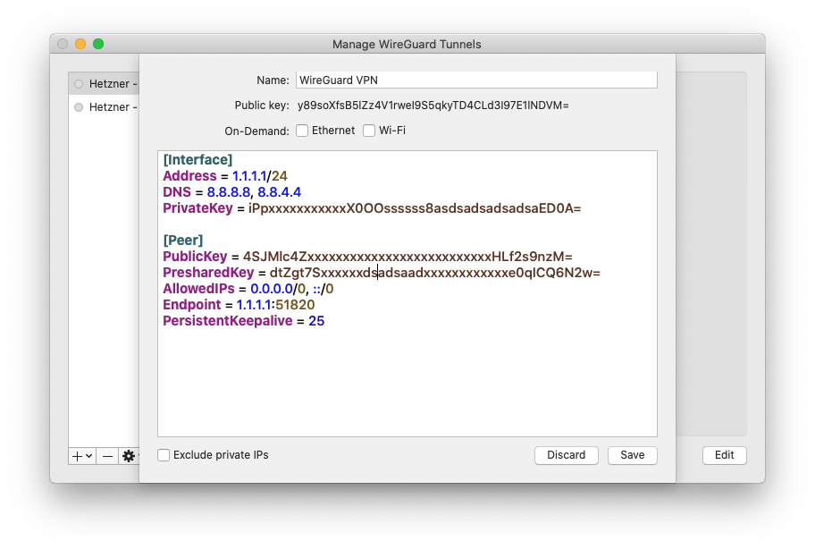Focus the Name field with WireGuard VPN
Screen dimensions: 815x549
point(476,80)
